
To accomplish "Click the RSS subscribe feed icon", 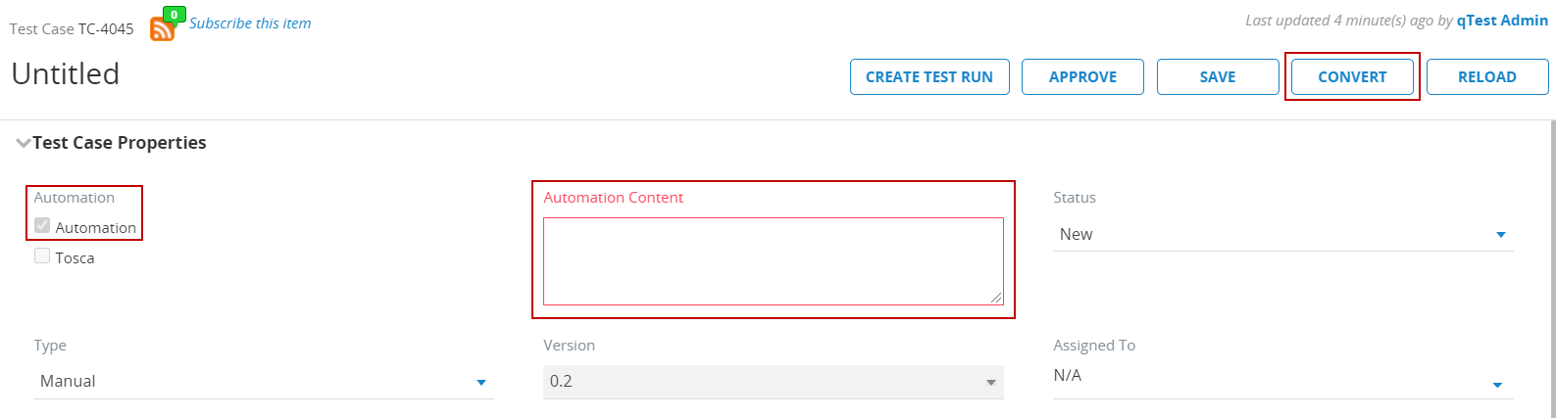I will pos(162,29).
